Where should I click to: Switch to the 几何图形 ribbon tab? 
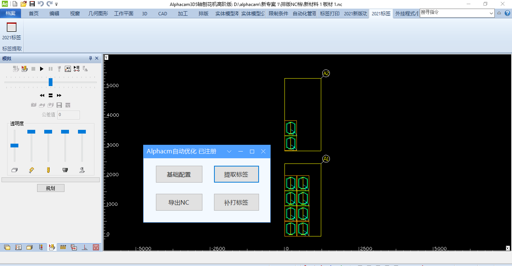pyautogui.click(x=98, y=13)
